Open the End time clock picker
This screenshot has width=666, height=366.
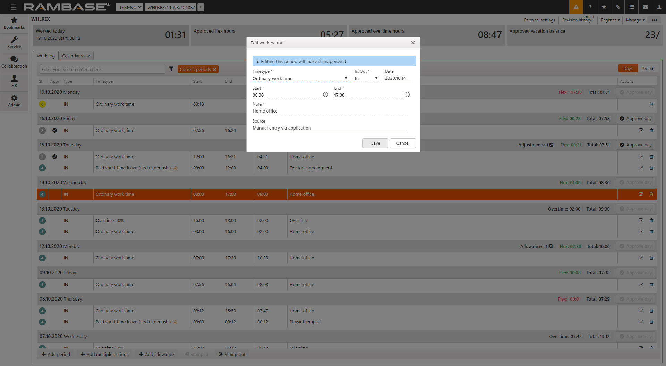pyautogui.click(x=407, y=95)
